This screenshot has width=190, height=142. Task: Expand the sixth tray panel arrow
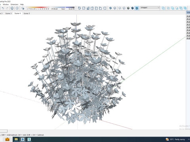point(188,30)
